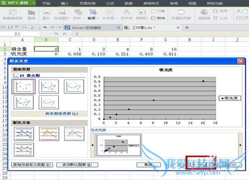This screenshot has height=180, width=249.
Task: Select scatter with smooth lines, no markers
Action: [74, 87]
